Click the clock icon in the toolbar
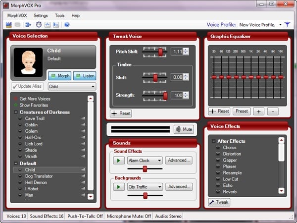 [x=39, y=24]
